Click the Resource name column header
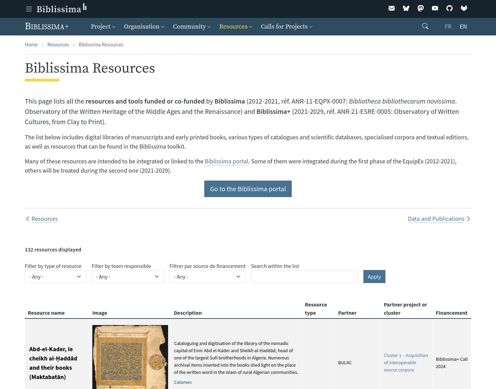The height and width of the screenshot is (389, 496). (x=46, y=313)
